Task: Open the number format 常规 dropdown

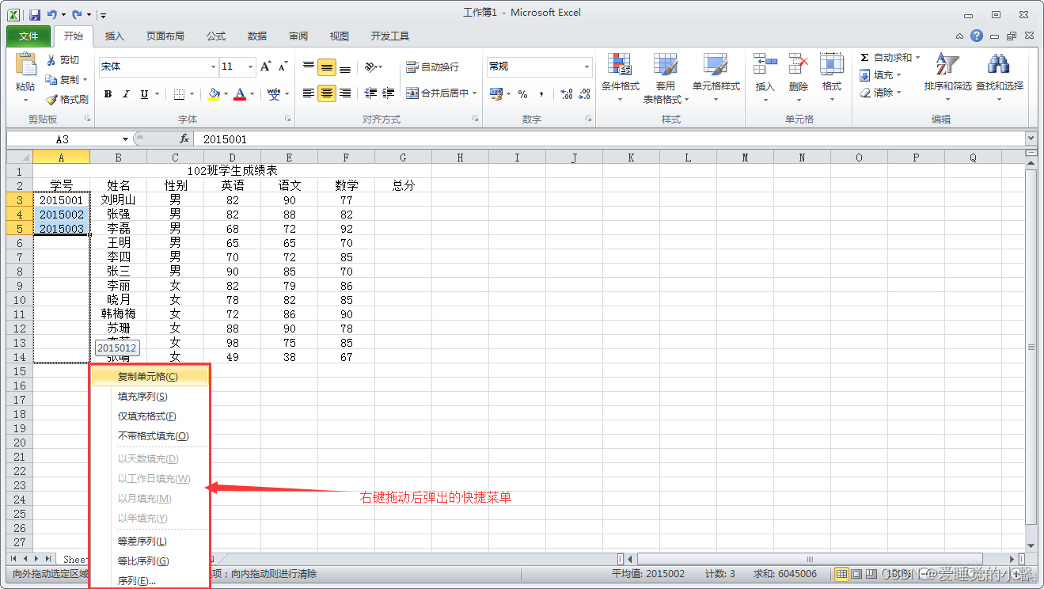Action: pos(587,66)
